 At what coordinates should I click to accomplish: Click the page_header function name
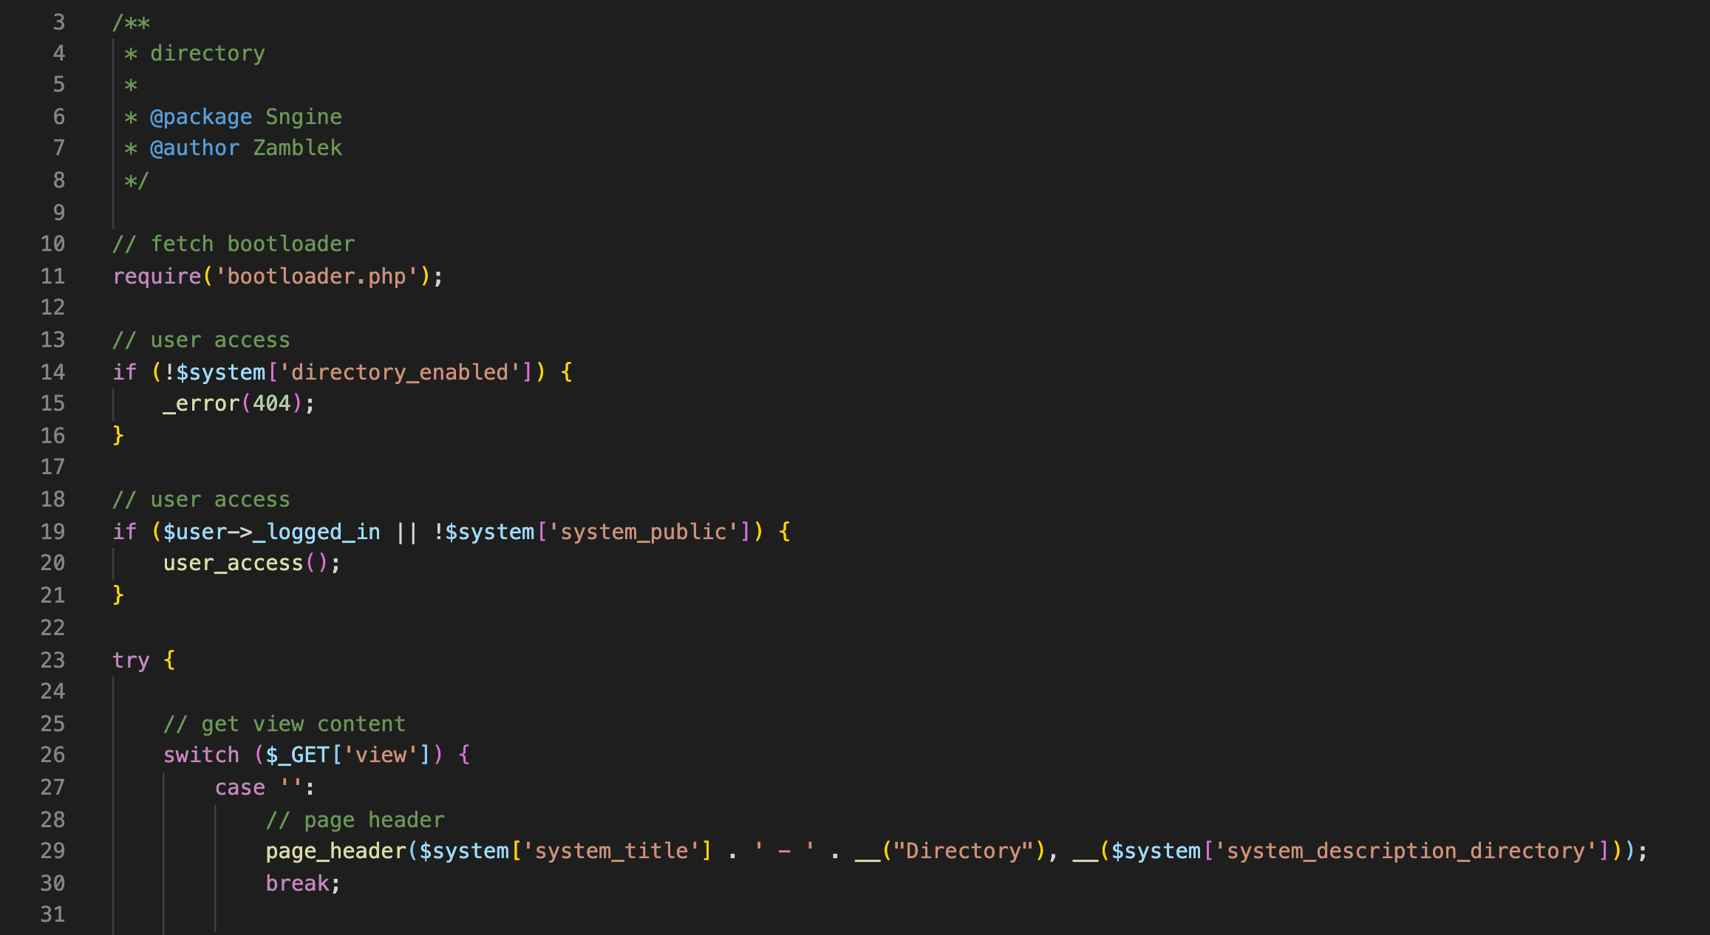click(335, 851)
